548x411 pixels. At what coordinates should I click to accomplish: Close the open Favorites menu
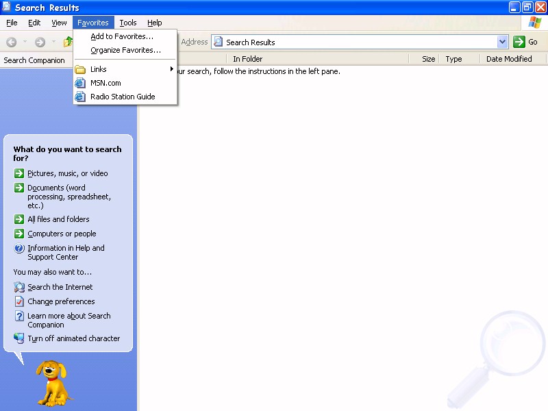coord(93,23)
